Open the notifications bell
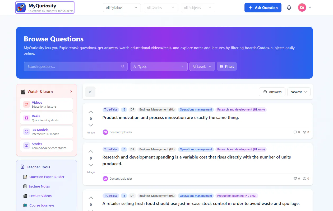333x211 pixels. pyautogui.click(x=289, y=8)
